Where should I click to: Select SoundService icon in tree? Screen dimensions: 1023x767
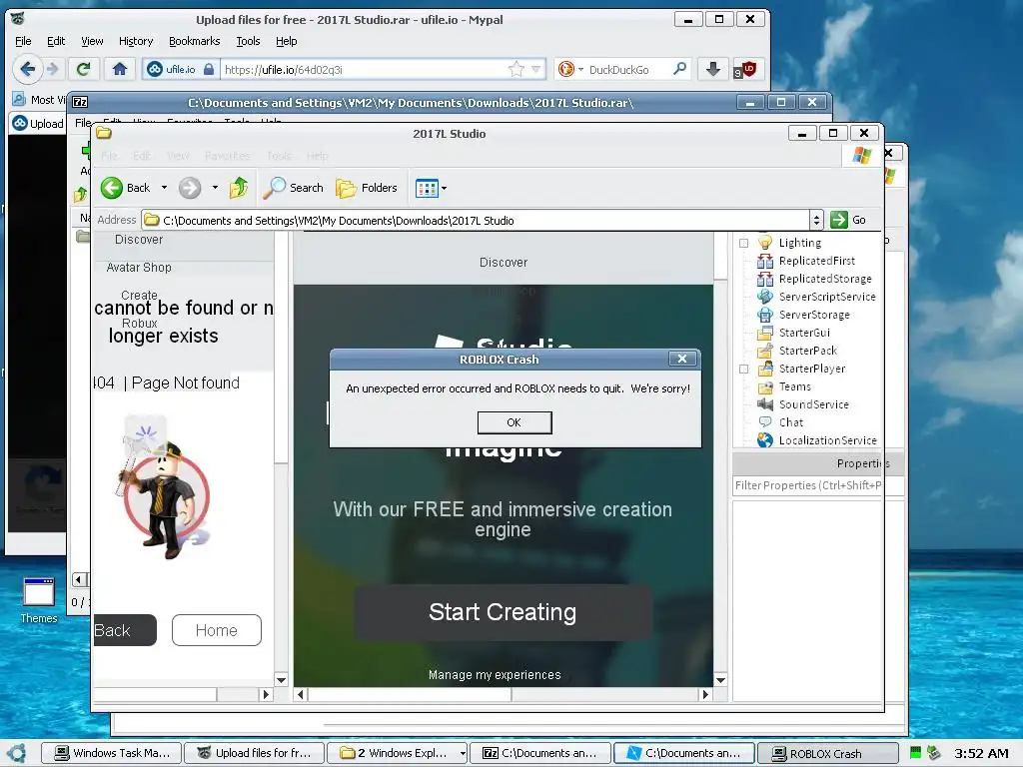point(764,404)
